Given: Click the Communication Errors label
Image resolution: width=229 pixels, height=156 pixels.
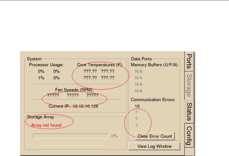Looking at the screenshot, I should coord(153,100).
